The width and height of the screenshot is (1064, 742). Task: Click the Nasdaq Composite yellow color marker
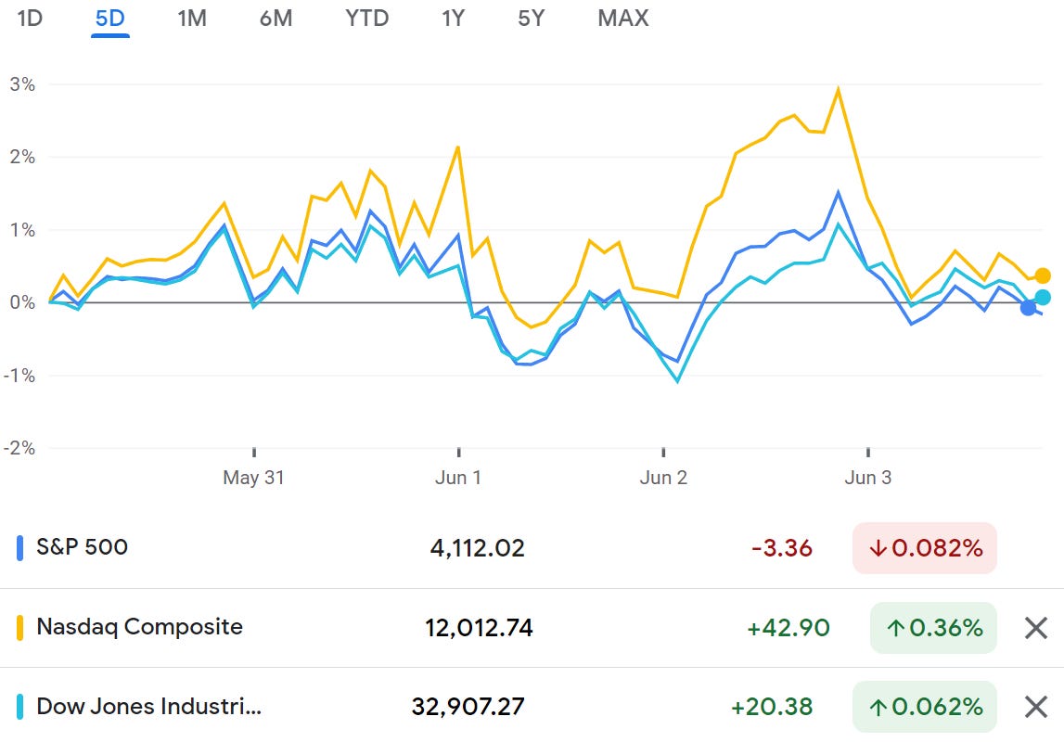pyautogui.click(x=19, y=628)
